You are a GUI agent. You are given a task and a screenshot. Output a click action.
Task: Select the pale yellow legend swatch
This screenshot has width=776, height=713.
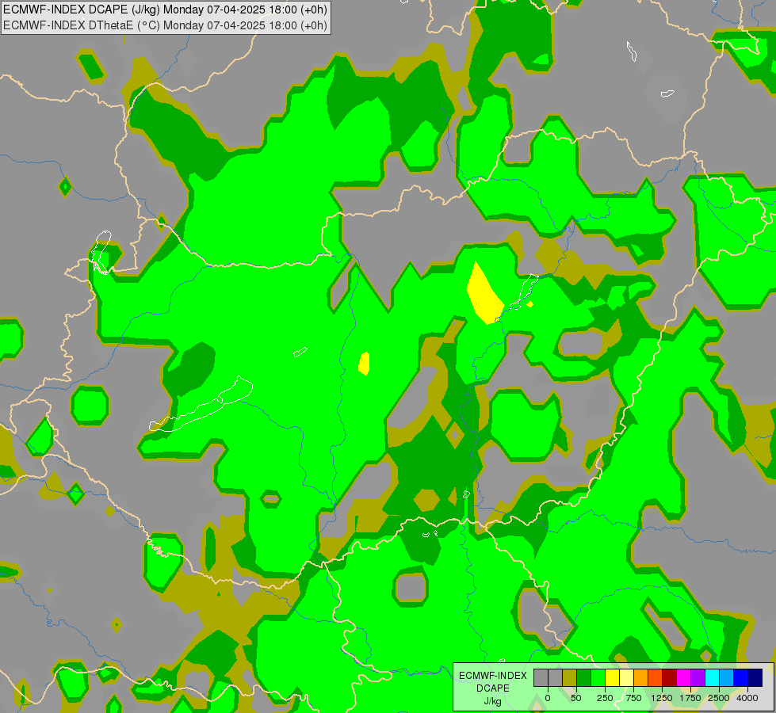pos(626,677)
